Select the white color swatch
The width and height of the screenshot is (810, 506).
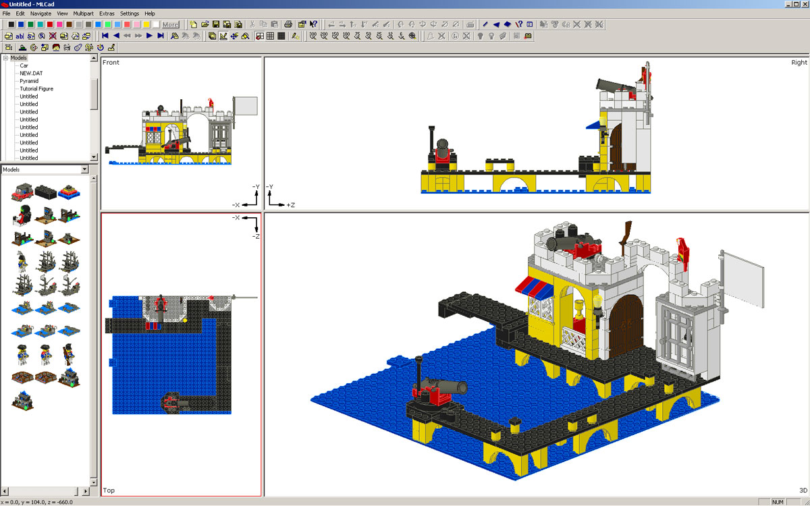pos(155,24)
